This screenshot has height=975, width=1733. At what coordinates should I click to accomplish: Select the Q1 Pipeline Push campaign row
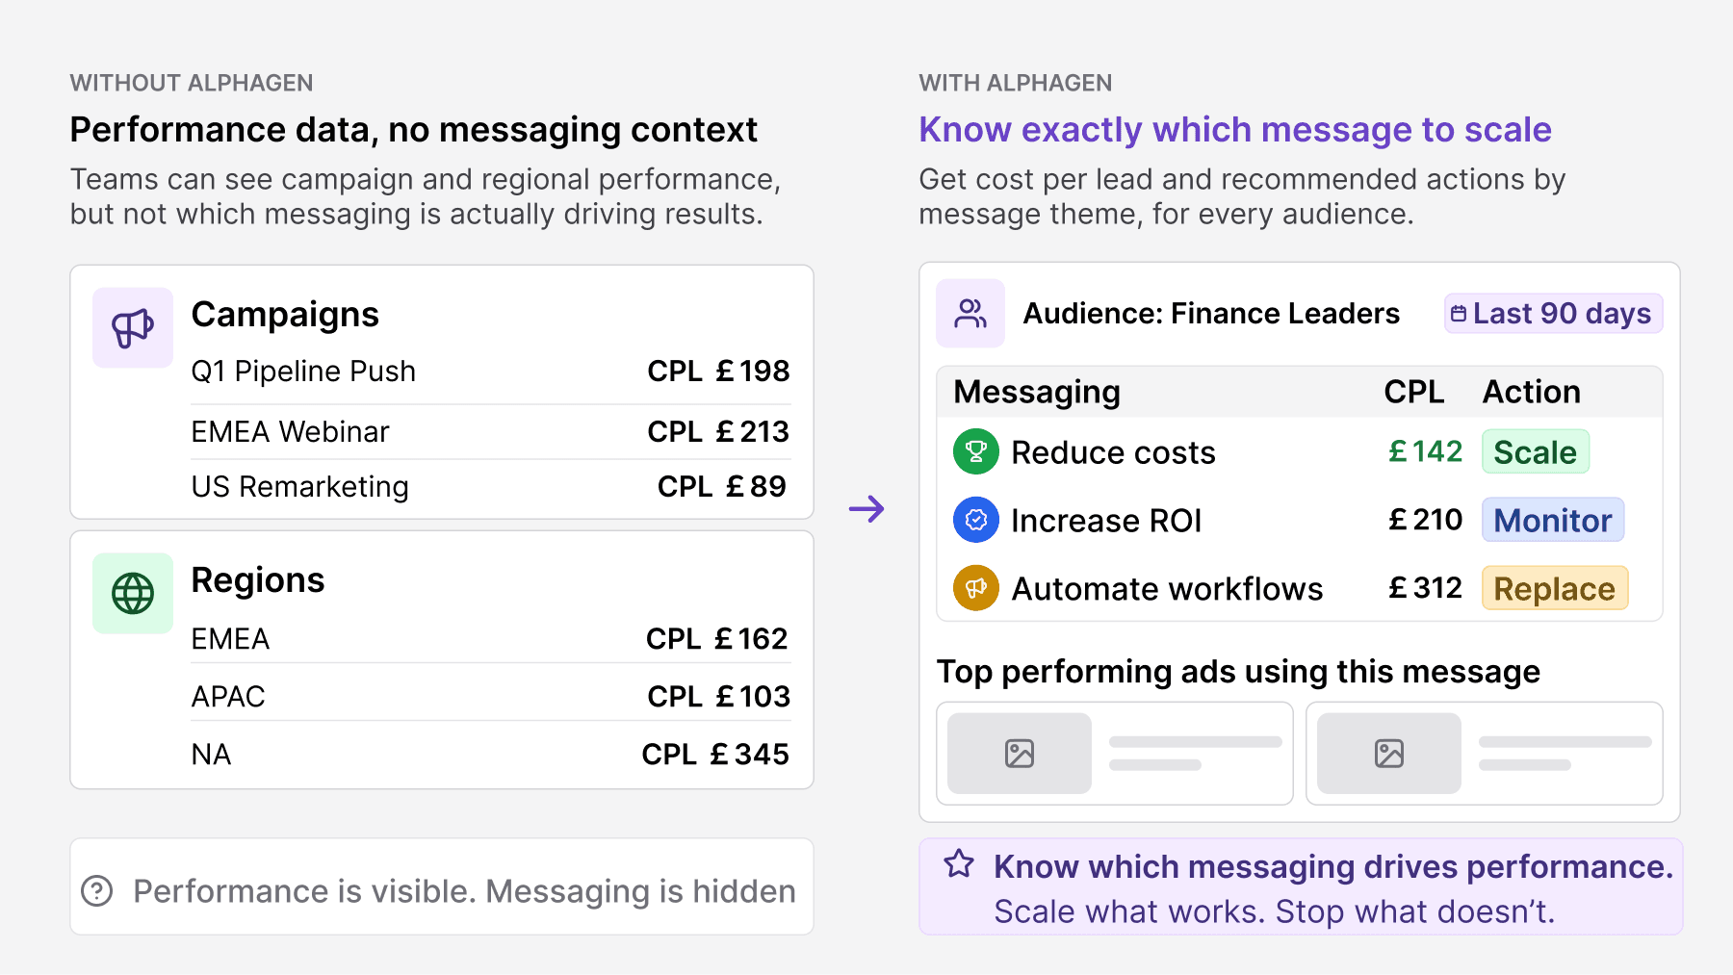tap(491, 372)
